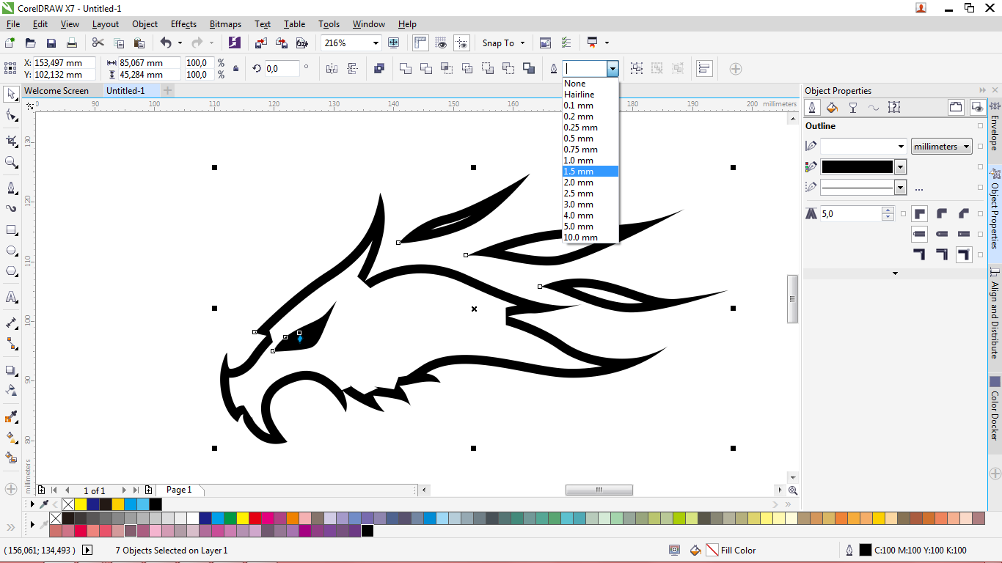The image size is (1002, 563).
Task: Select the mitered corners option
Action: click(920, 214)
